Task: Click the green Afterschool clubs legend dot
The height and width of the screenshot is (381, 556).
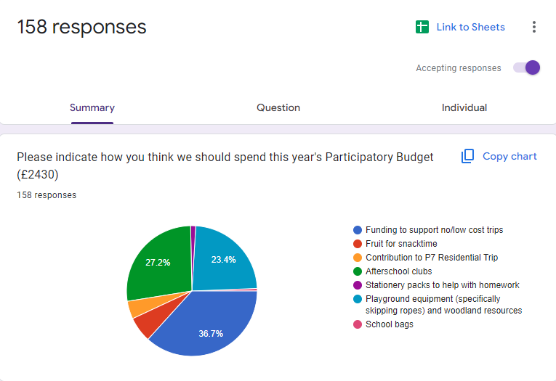Action: 357,271
